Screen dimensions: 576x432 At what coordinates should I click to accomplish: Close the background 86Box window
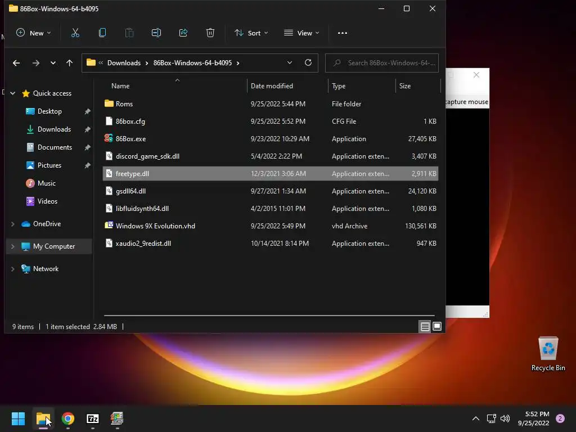click(476, 75)
